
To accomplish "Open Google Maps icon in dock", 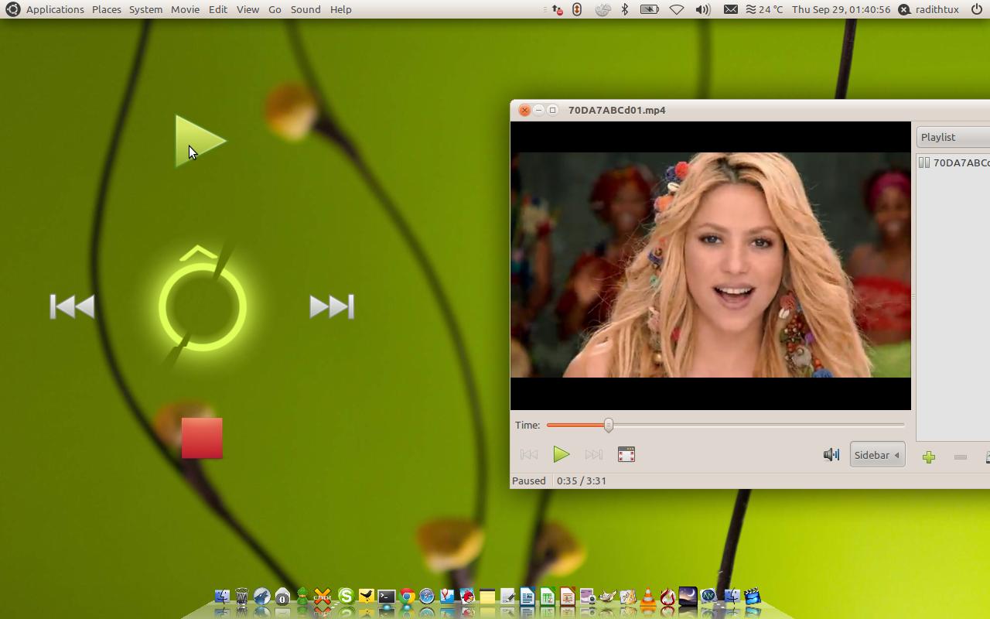I will click(x=447, y=597).
